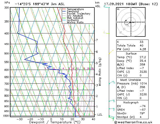Viewport: 160px width, 124px height.
Task: Click the grey Parcel Trajectory legend line
Action: pos(64,14)
